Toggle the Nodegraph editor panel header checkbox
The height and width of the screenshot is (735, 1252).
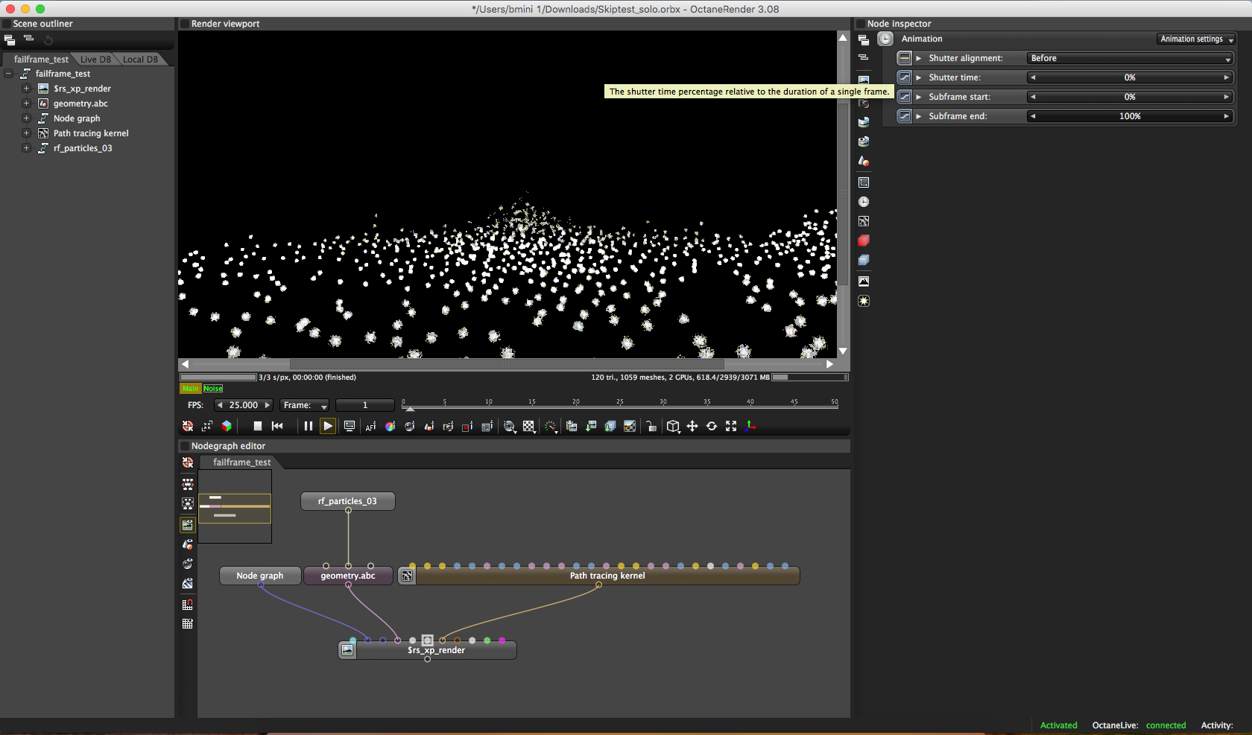coord(185,446)
